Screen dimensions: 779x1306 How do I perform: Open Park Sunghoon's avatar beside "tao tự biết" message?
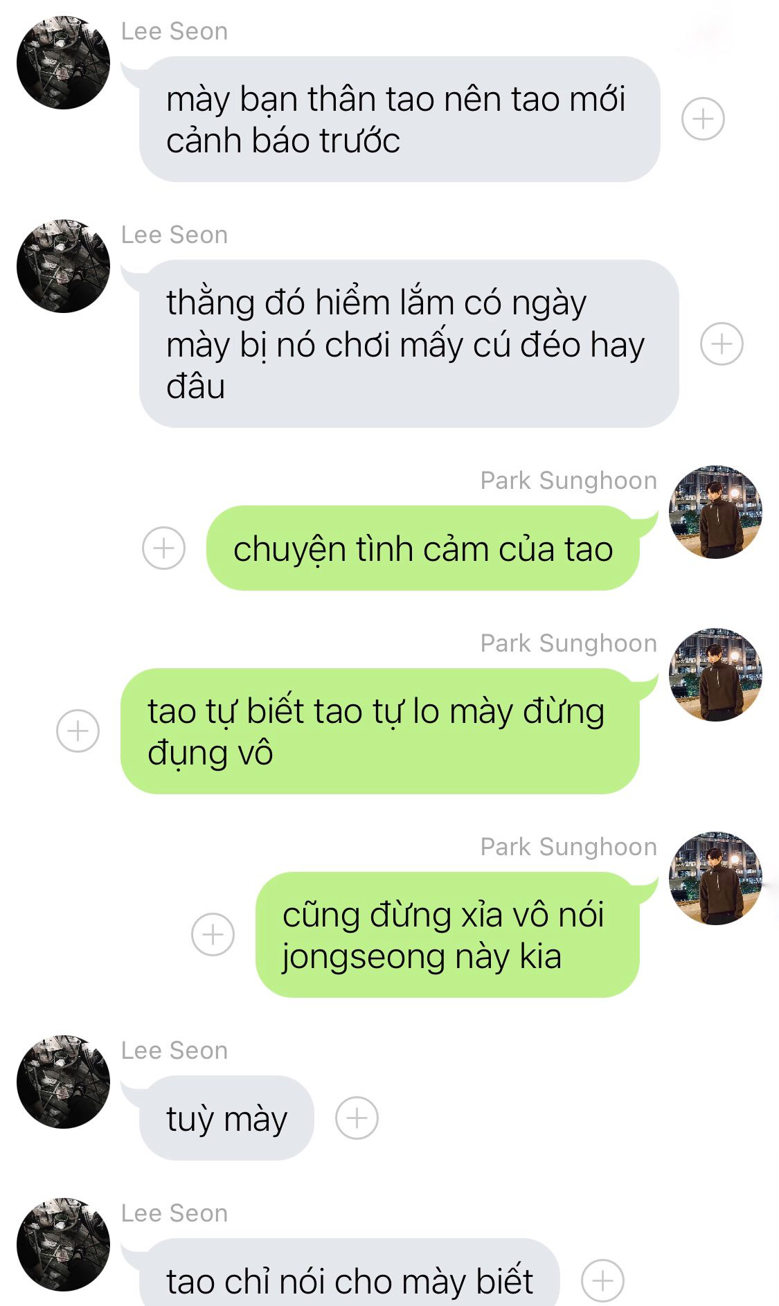pos(715,674)
